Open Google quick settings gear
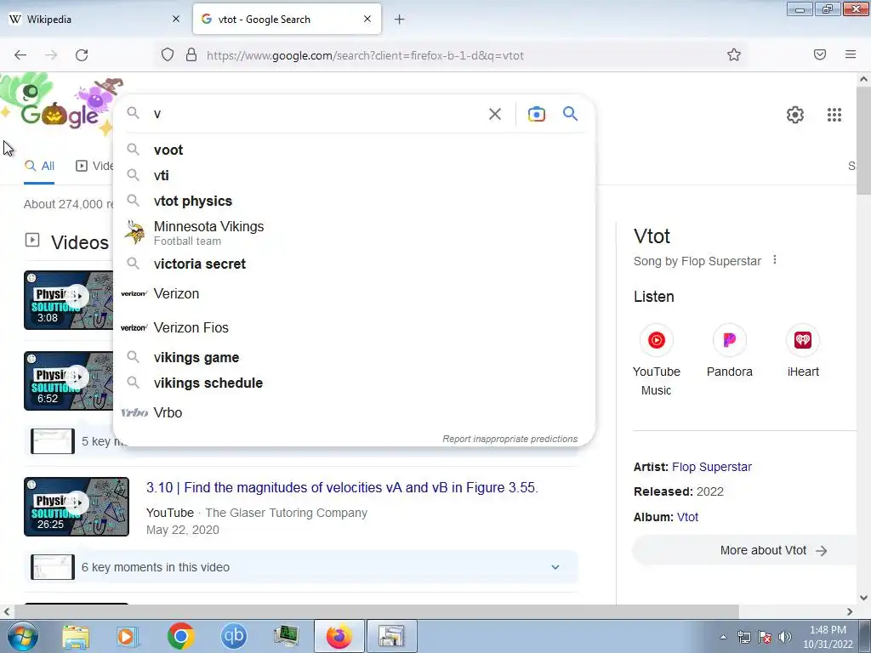This screenshot has width=871, height=653. coord(795,115)
